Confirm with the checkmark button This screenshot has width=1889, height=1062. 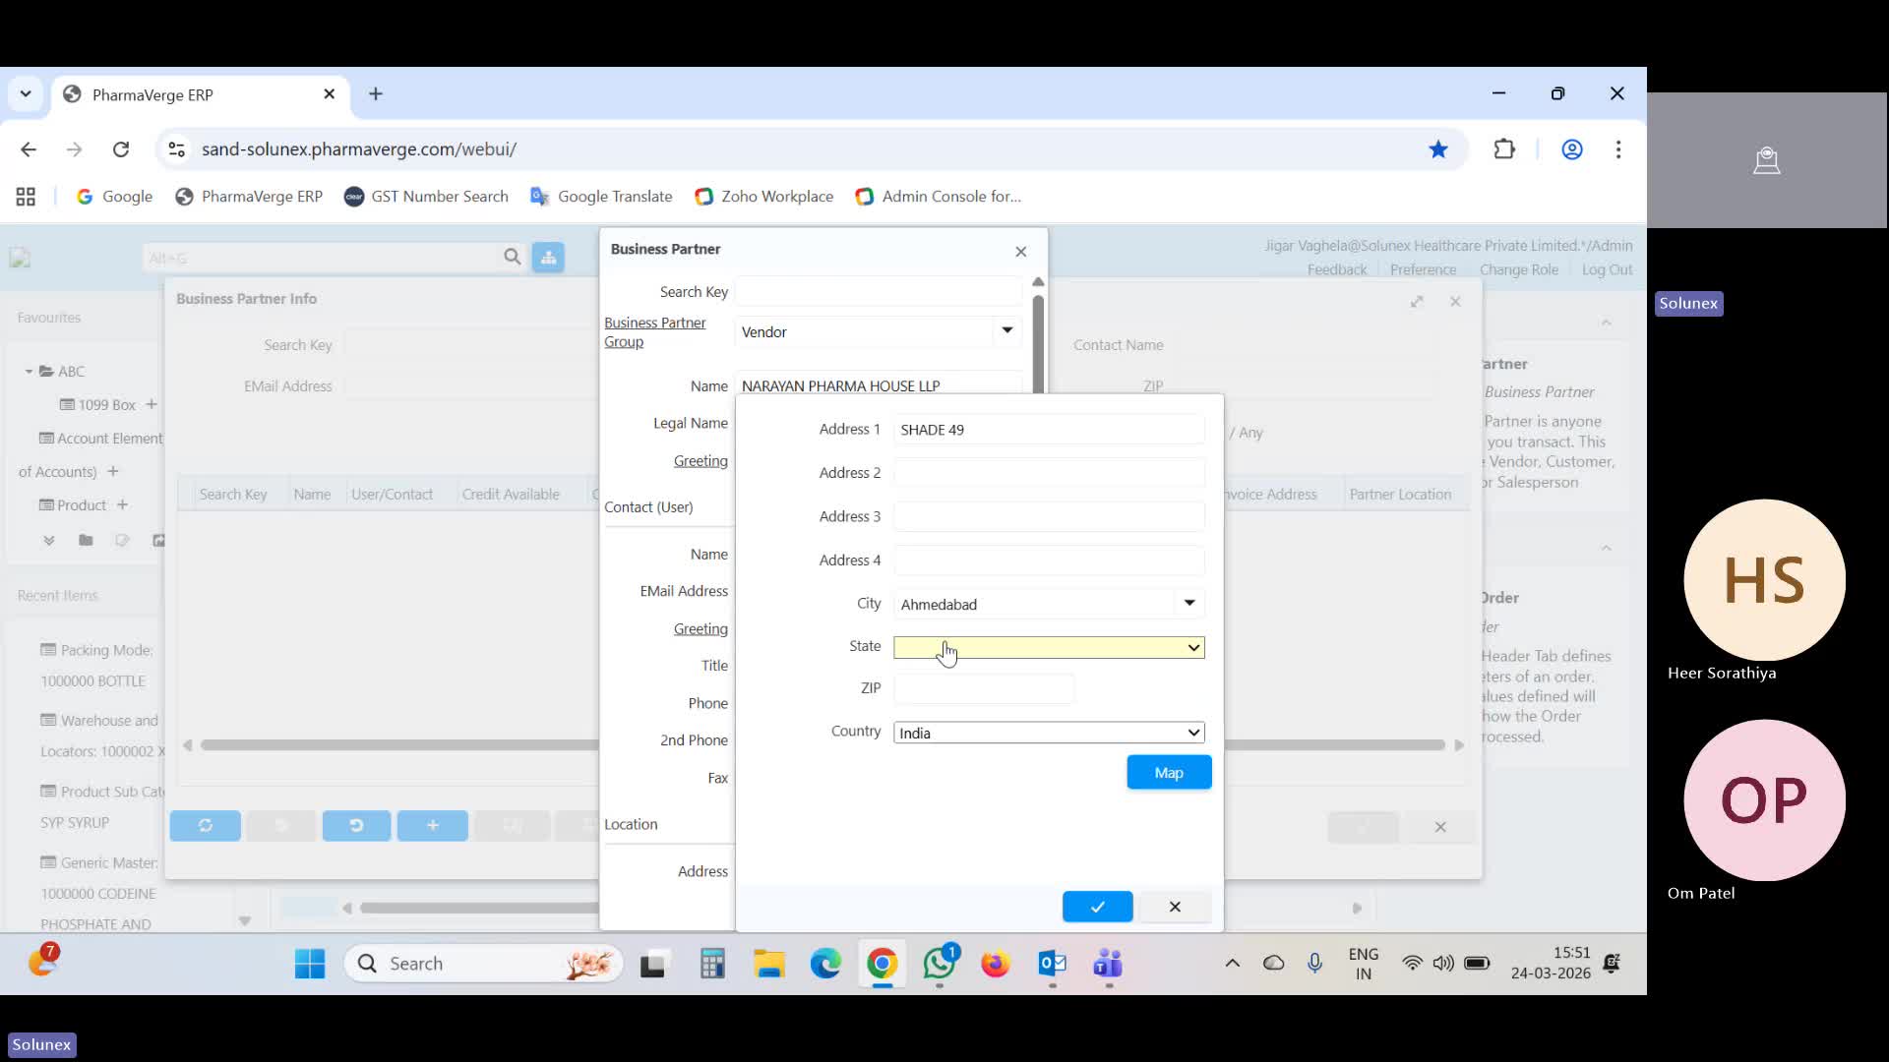coord(1096,906)
